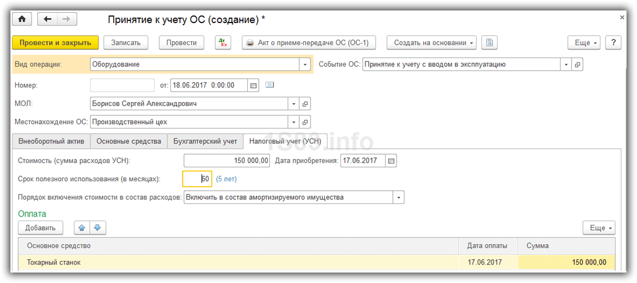Expand Местонахождение ОС dropdown list
The height and width of the screenshot is (283, 637).
click(293, 122)
